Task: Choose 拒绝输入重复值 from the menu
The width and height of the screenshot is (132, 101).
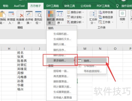Action: point(62,97)
